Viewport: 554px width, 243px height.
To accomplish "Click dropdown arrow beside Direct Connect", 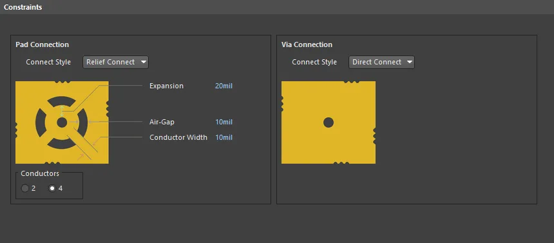I will point(409,62).
